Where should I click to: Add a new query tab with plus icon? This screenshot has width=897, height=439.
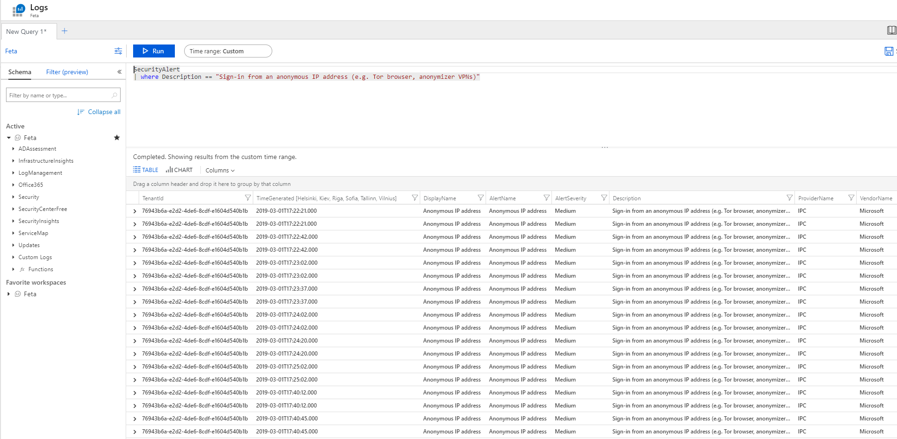pos(64,31)
